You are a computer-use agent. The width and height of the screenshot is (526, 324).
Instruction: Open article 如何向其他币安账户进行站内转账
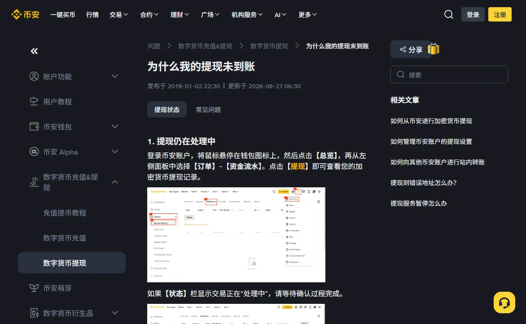click(x=438, y=162)
